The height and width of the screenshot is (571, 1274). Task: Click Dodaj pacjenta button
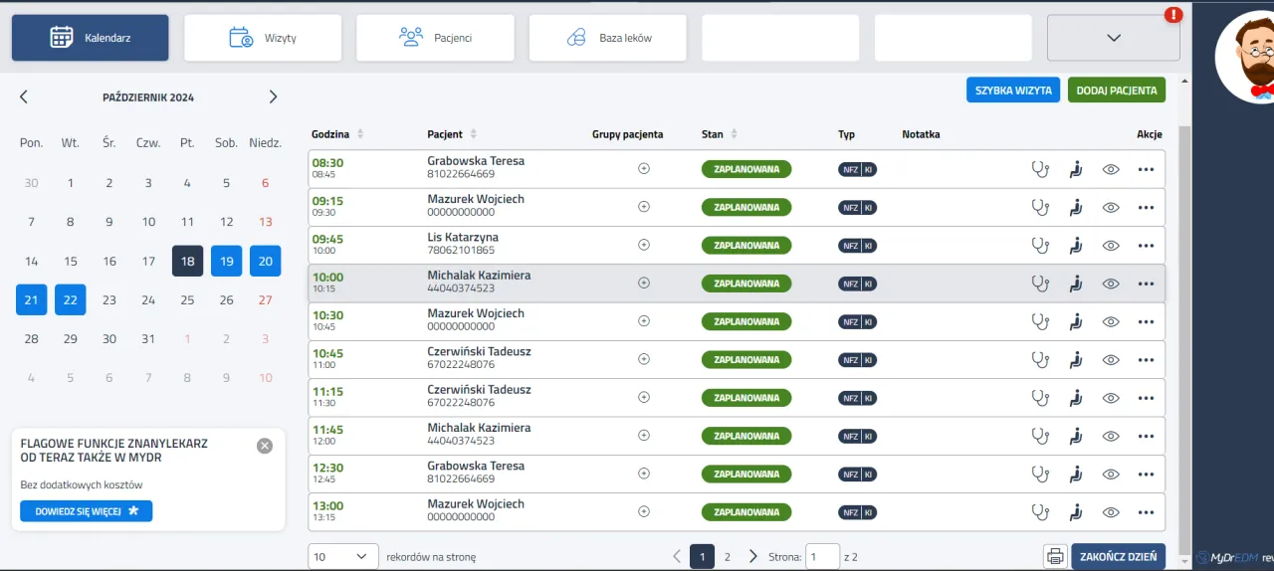pos(1116,91)
